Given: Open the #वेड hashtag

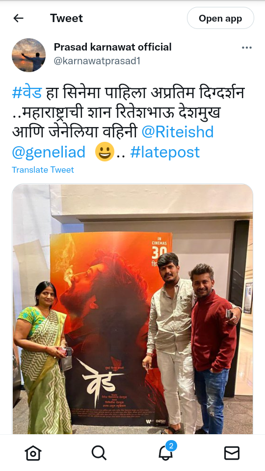Looking at the screenshot, I should pos(26,93).
